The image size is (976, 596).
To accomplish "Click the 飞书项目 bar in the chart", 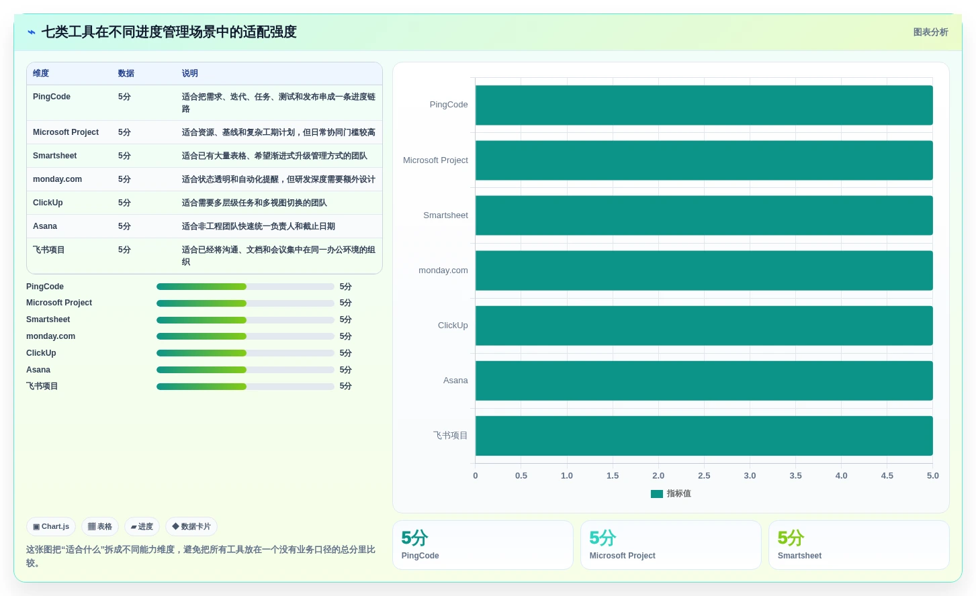I will click(x=704, y=436).
